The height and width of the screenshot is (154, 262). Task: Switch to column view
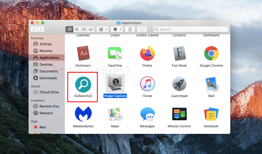(x=84, y=29)
